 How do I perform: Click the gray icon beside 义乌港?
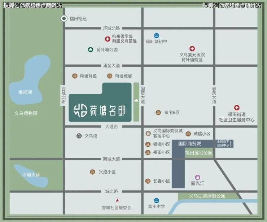79,136
